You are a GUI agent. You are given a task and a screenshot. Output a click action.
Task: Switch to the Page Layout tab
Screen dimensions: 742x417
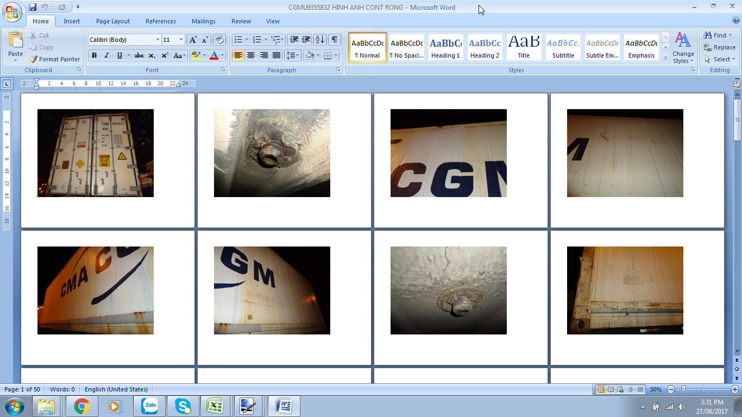click(113, 21)
